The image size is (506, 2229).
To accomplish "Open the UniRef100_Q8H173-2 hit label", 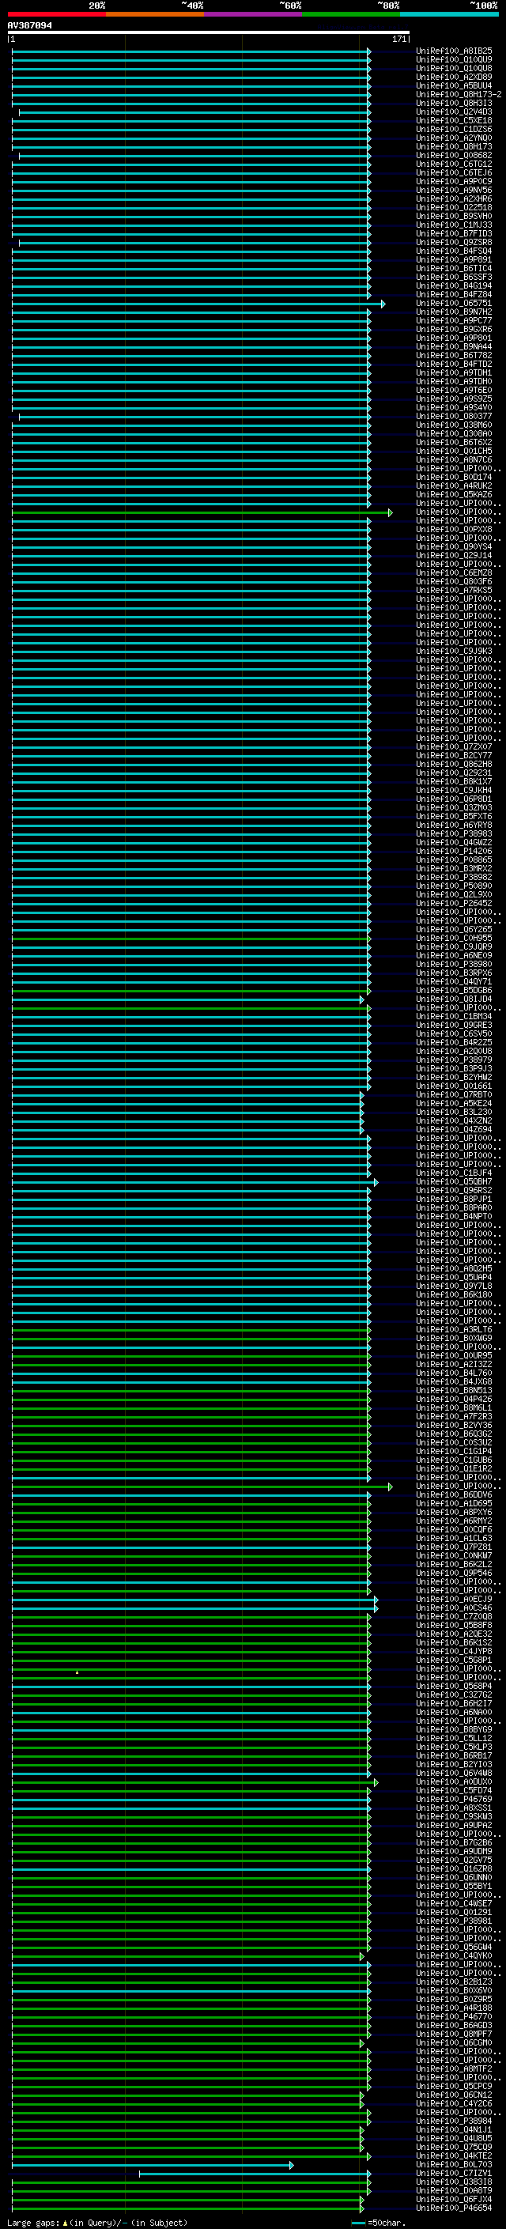I will click(459, 95).
